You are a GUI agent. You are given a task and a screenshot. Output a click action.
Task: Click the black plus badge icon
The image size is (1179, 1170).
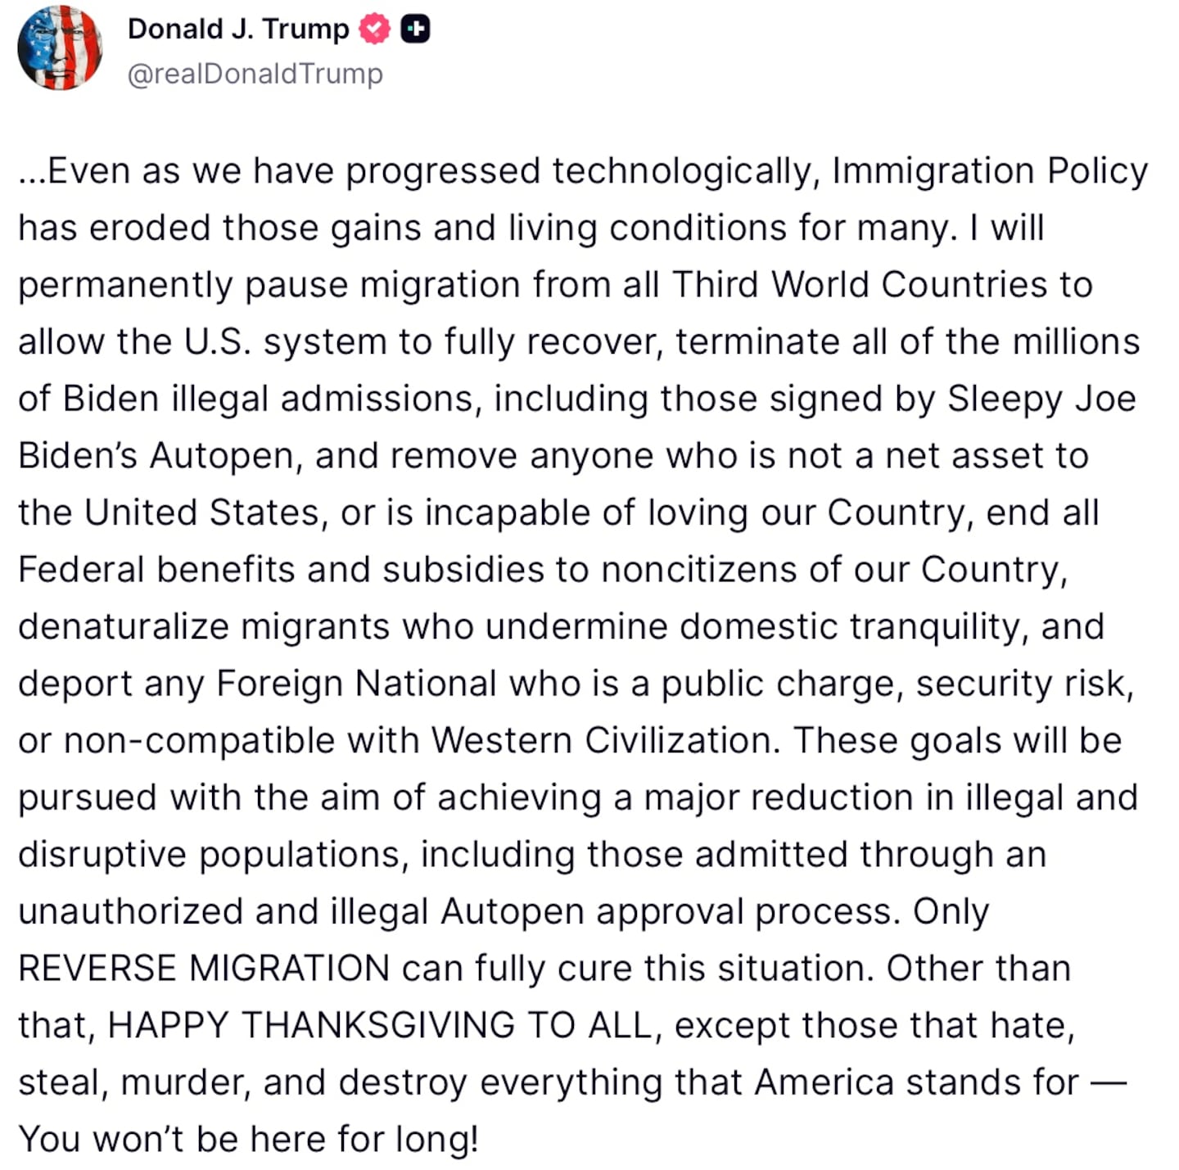click(x=415, y=29)
